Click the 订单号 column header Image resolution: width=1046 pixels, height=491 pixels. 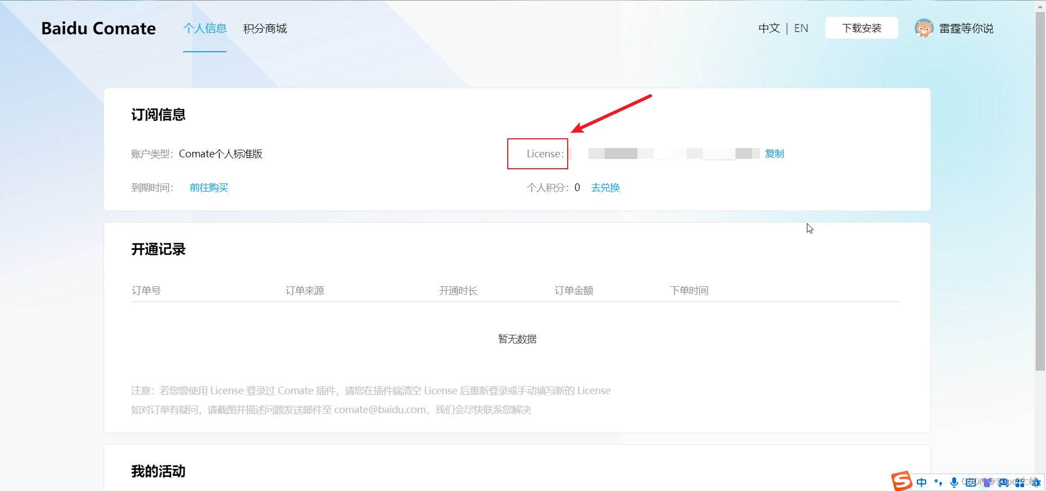tap(146, 290)
